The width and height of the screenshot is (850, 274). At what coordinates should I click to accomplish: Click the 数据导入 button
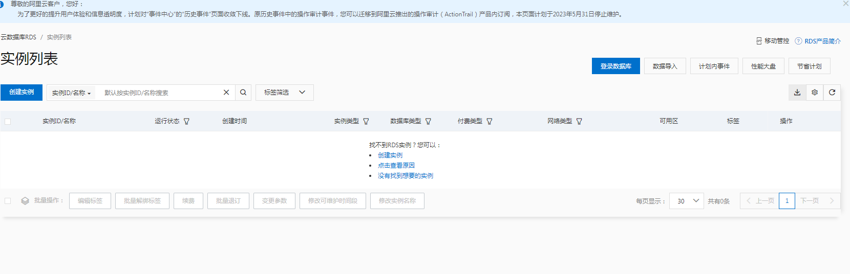(x=665, y=66)
